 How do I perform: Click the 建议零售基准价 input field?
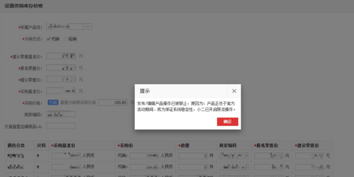click(x=61, y=56)
